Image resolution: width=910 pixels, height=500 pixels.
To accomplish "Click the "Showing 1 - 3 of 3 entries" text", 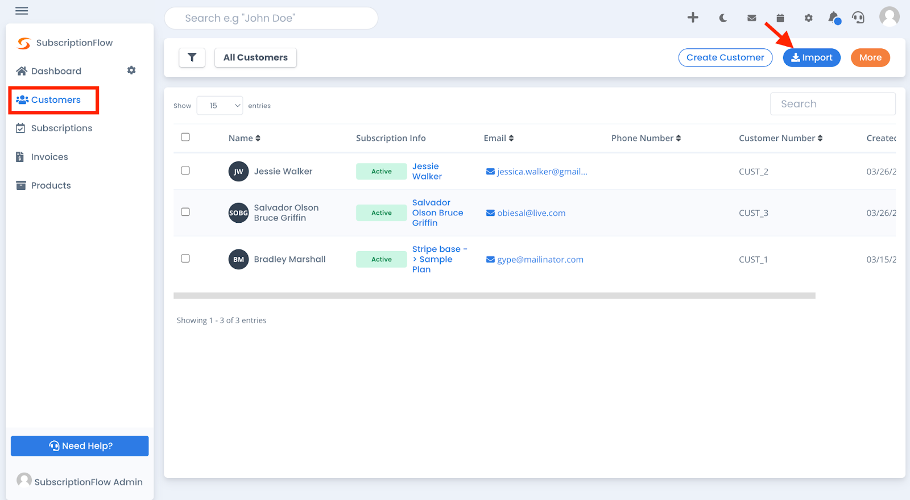I will point(222,320).
